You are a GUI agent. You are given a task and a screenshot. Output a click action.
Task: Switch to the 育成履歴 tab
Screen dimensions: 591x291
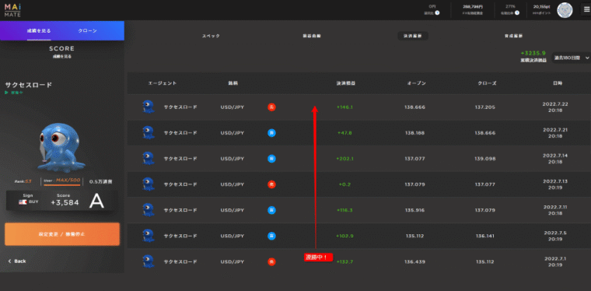pyautogui.click(x=513, y=36)
